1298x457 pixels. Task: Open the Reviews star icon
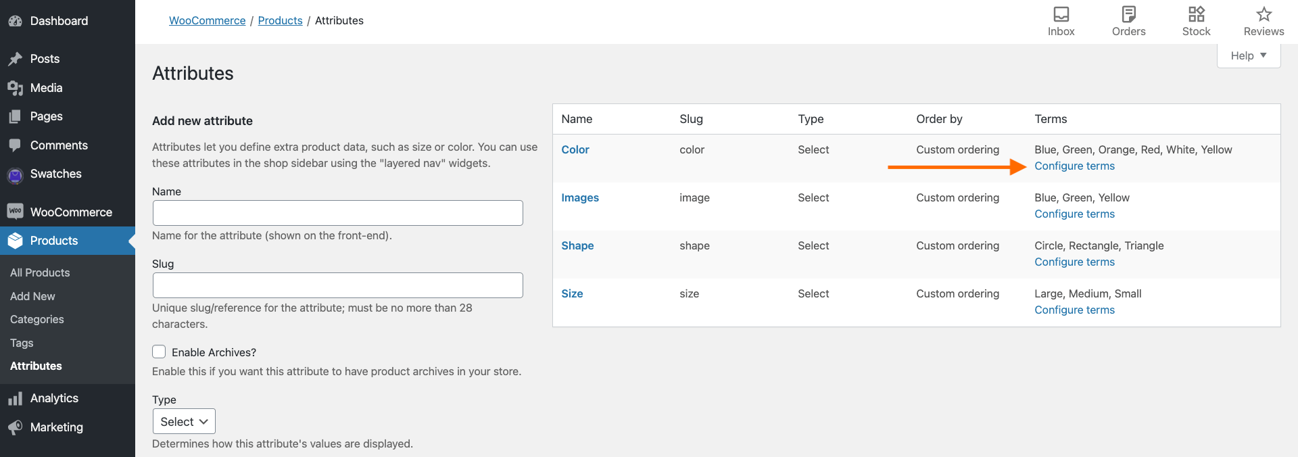(1264, 14)
